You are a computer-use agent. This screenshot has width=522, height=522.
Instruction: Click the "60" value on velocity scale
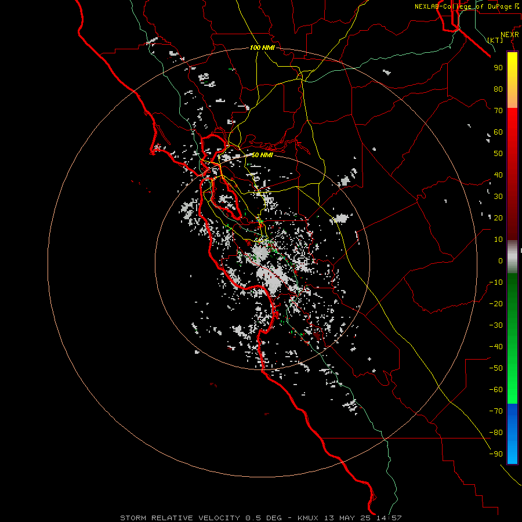(x=498, y=132)
